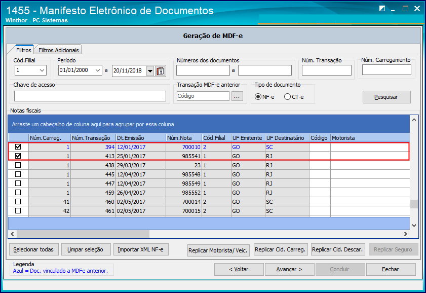Click Replicar Cid. Carreg. button
426x293 pixels.
point(281,249)
